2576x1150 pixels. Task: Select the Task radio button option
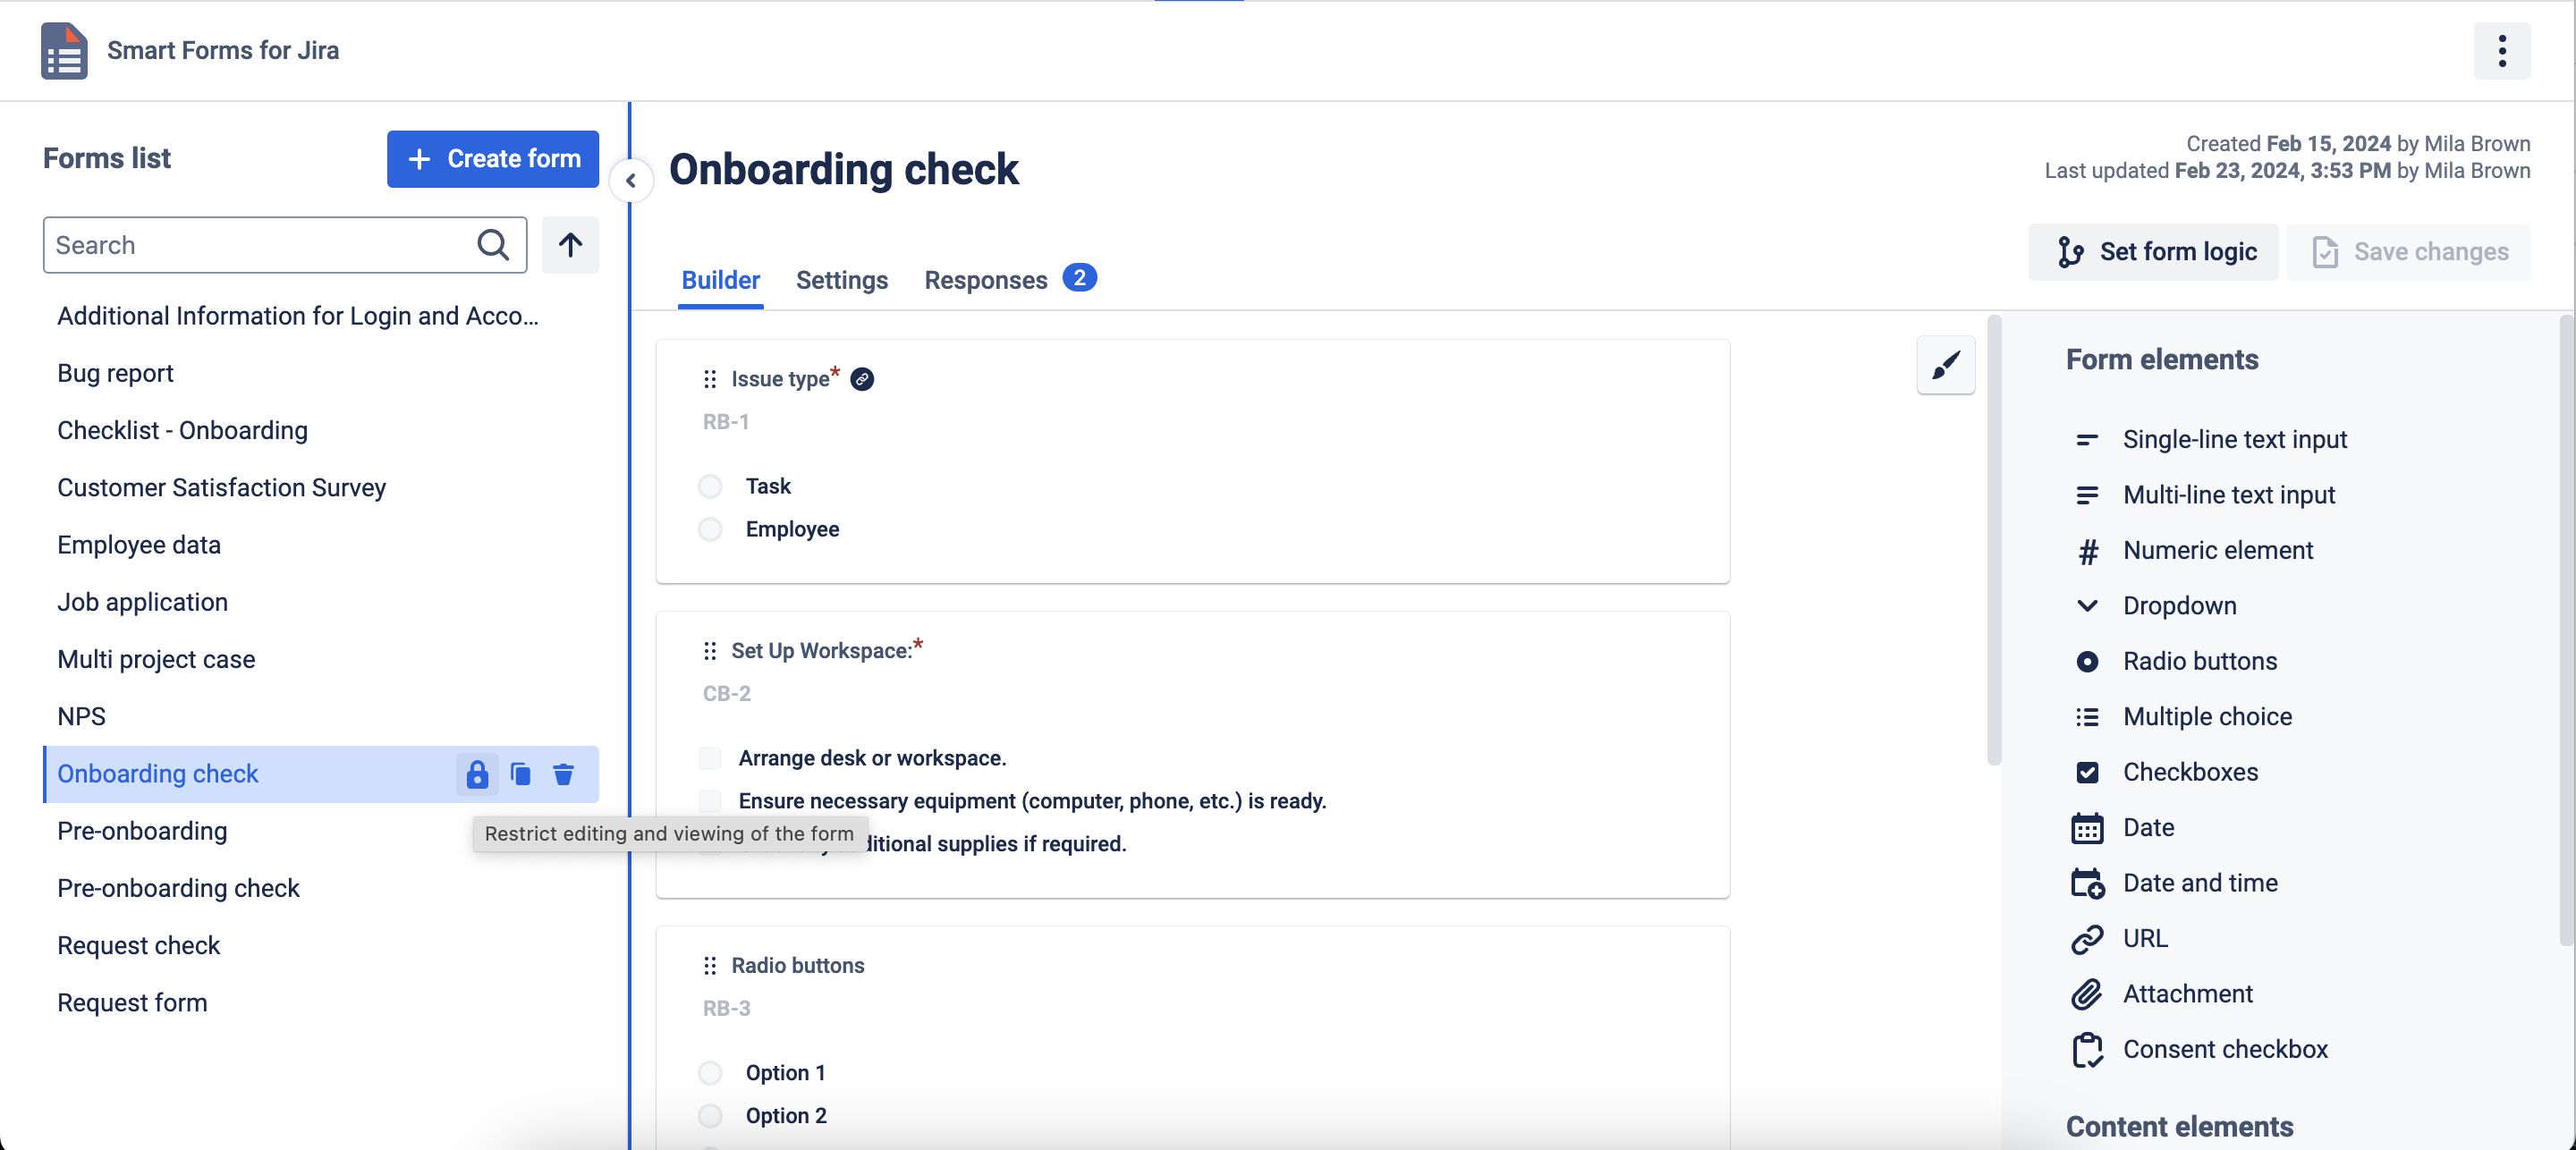(x=711, y=485)
